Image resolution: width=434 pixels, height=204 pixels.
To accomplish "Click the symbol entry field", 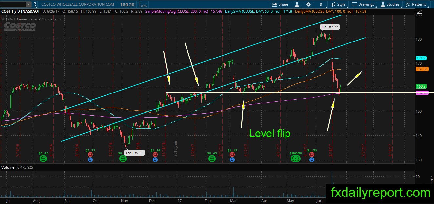I will 13,4.
